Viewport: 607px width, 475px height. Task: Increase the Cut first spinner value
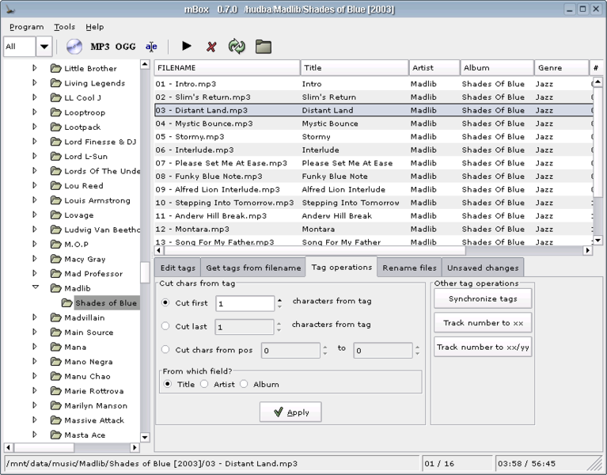280,300
